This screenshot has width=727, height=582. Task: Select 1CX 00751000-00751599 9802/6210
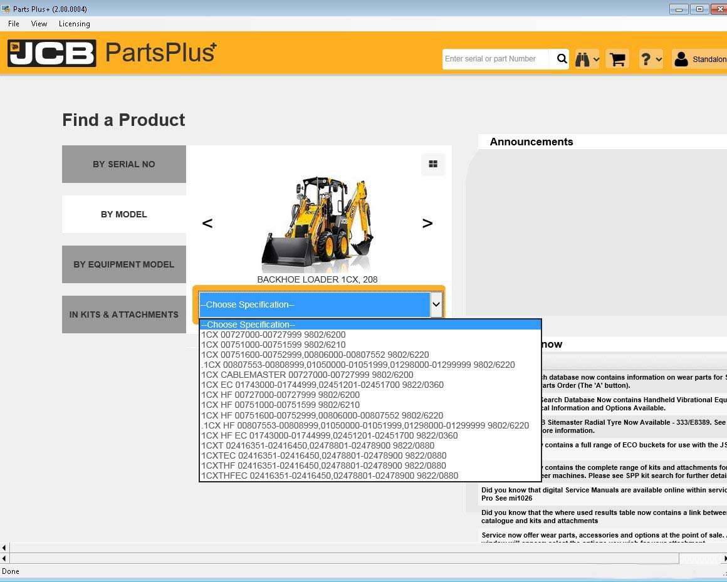click(370, 345)
